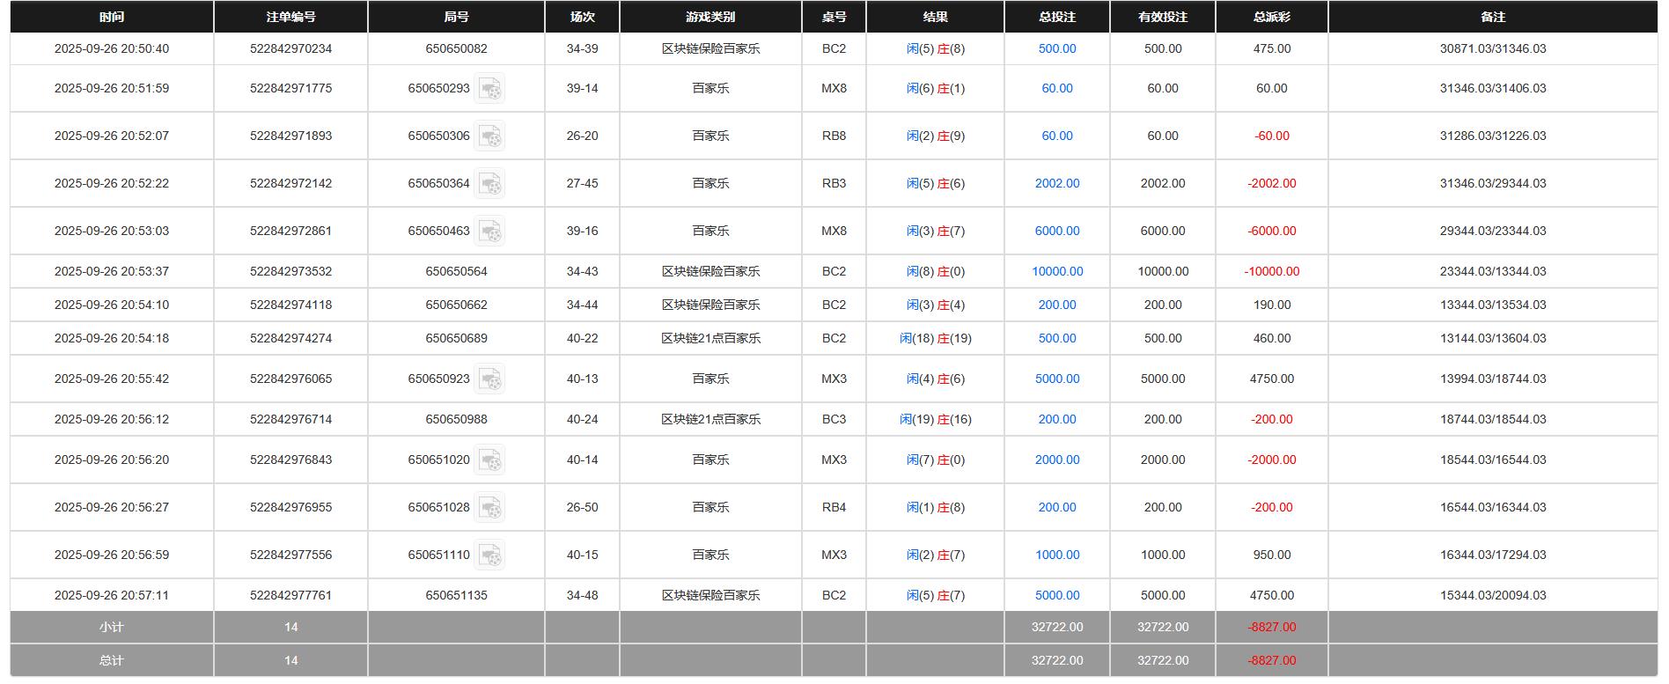Click the 总计 grand total row label
The image size is (1669, 684).
(x=112, y=660)
